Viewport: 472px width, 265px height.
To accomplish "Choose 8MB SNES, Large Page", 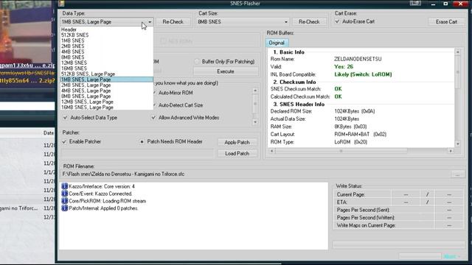I will click(x=86, y=96).
